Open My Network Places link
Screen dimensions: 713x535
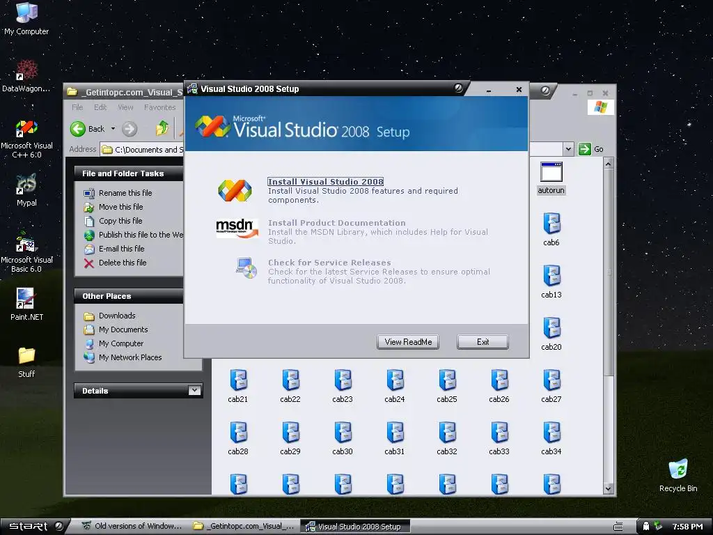pos(123,357)
